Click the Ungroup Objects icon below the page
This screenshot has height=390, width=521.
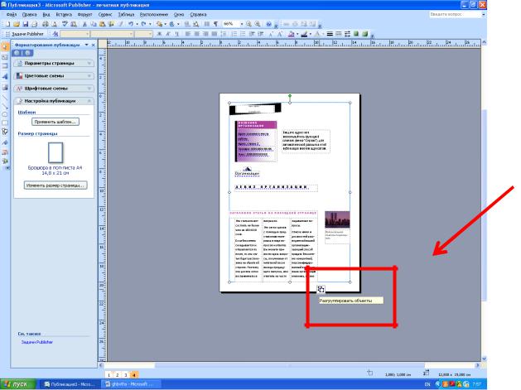pyautogui.click(x=321, y=289)
